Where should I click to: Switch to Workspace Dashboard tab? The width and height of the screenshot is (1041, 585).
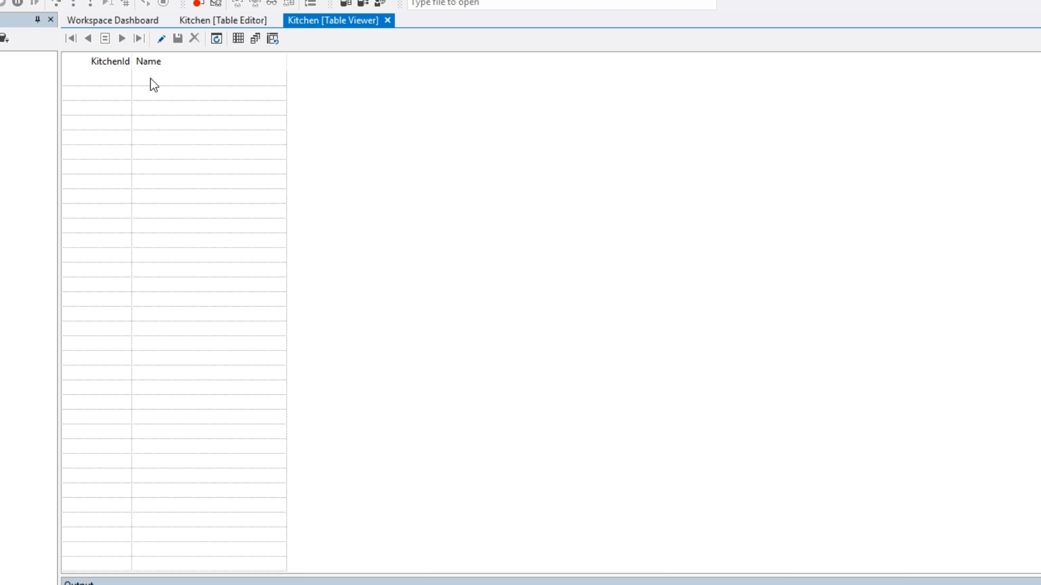pyautogui.click(x=113, y=20)
